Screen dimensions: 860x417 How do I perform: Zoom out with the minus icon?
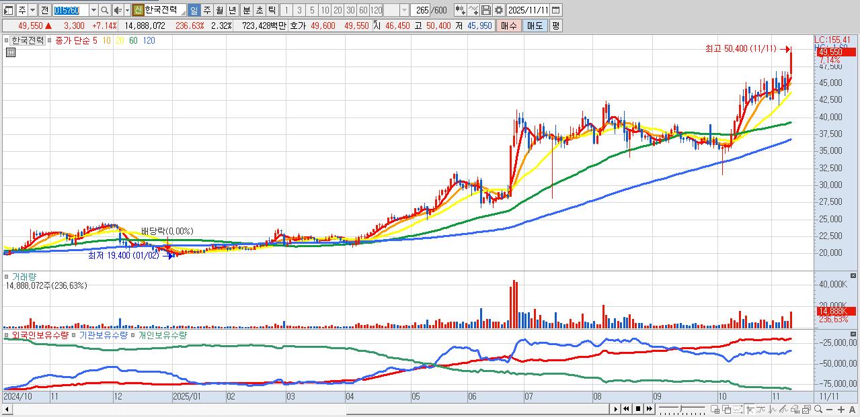click(830, 410)
